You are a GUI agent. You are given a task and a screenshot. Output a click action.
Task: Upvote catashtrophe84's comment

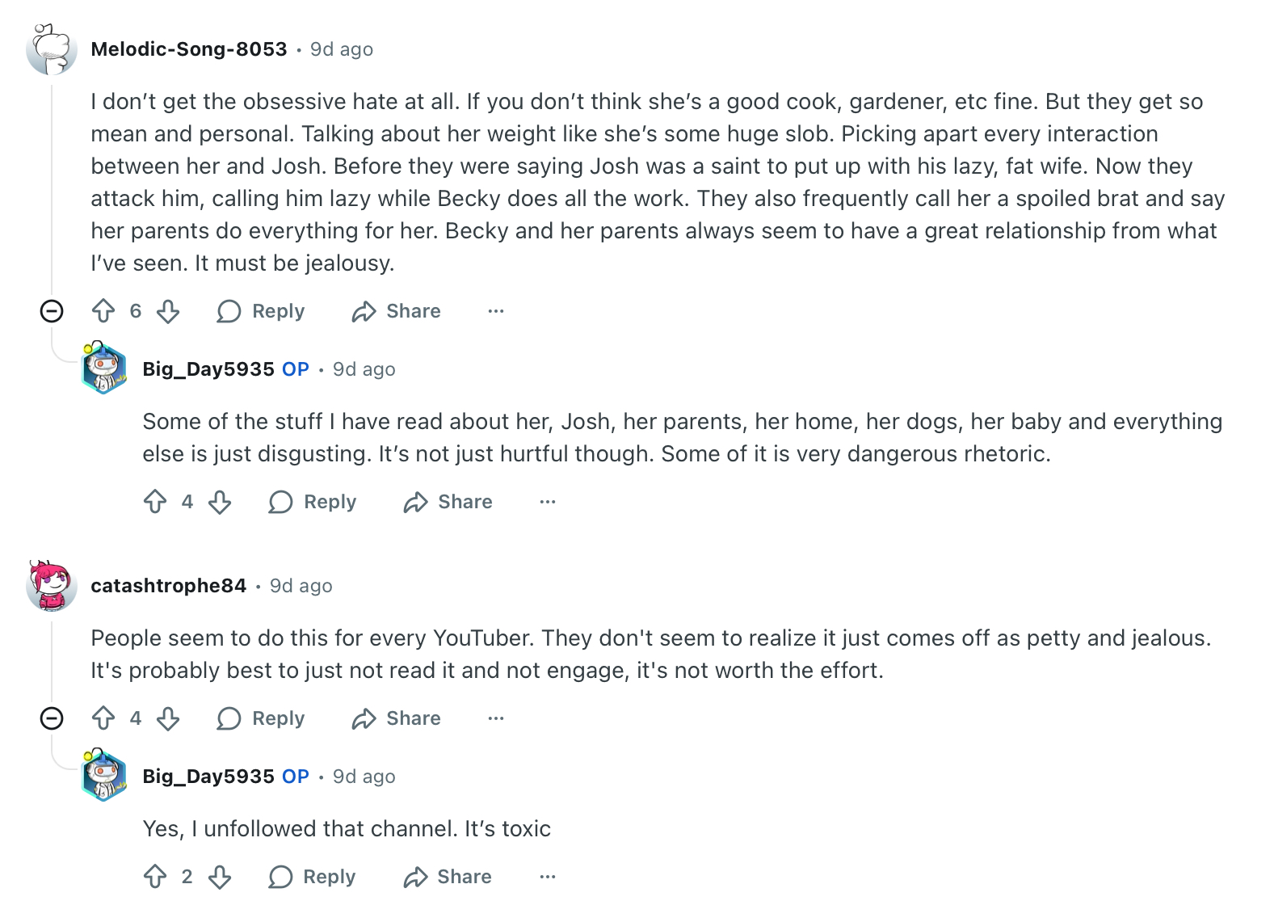103,718
